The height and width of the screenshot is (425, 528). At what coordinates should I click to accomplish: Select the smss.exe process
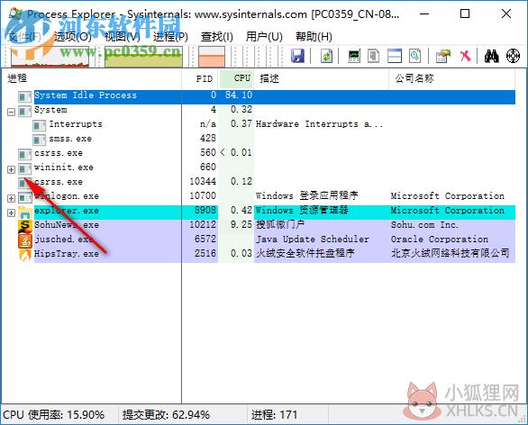click(70, 139)
